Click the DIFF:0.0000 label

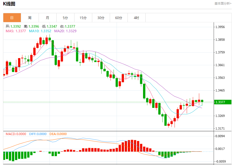[38, 134]
